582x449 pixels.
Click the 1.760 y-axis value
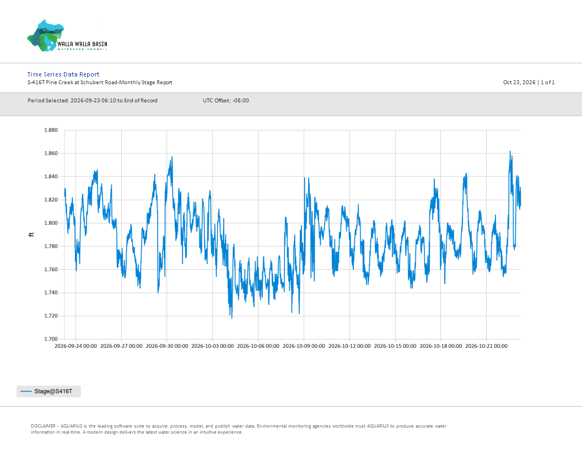[x=51, y=269]
